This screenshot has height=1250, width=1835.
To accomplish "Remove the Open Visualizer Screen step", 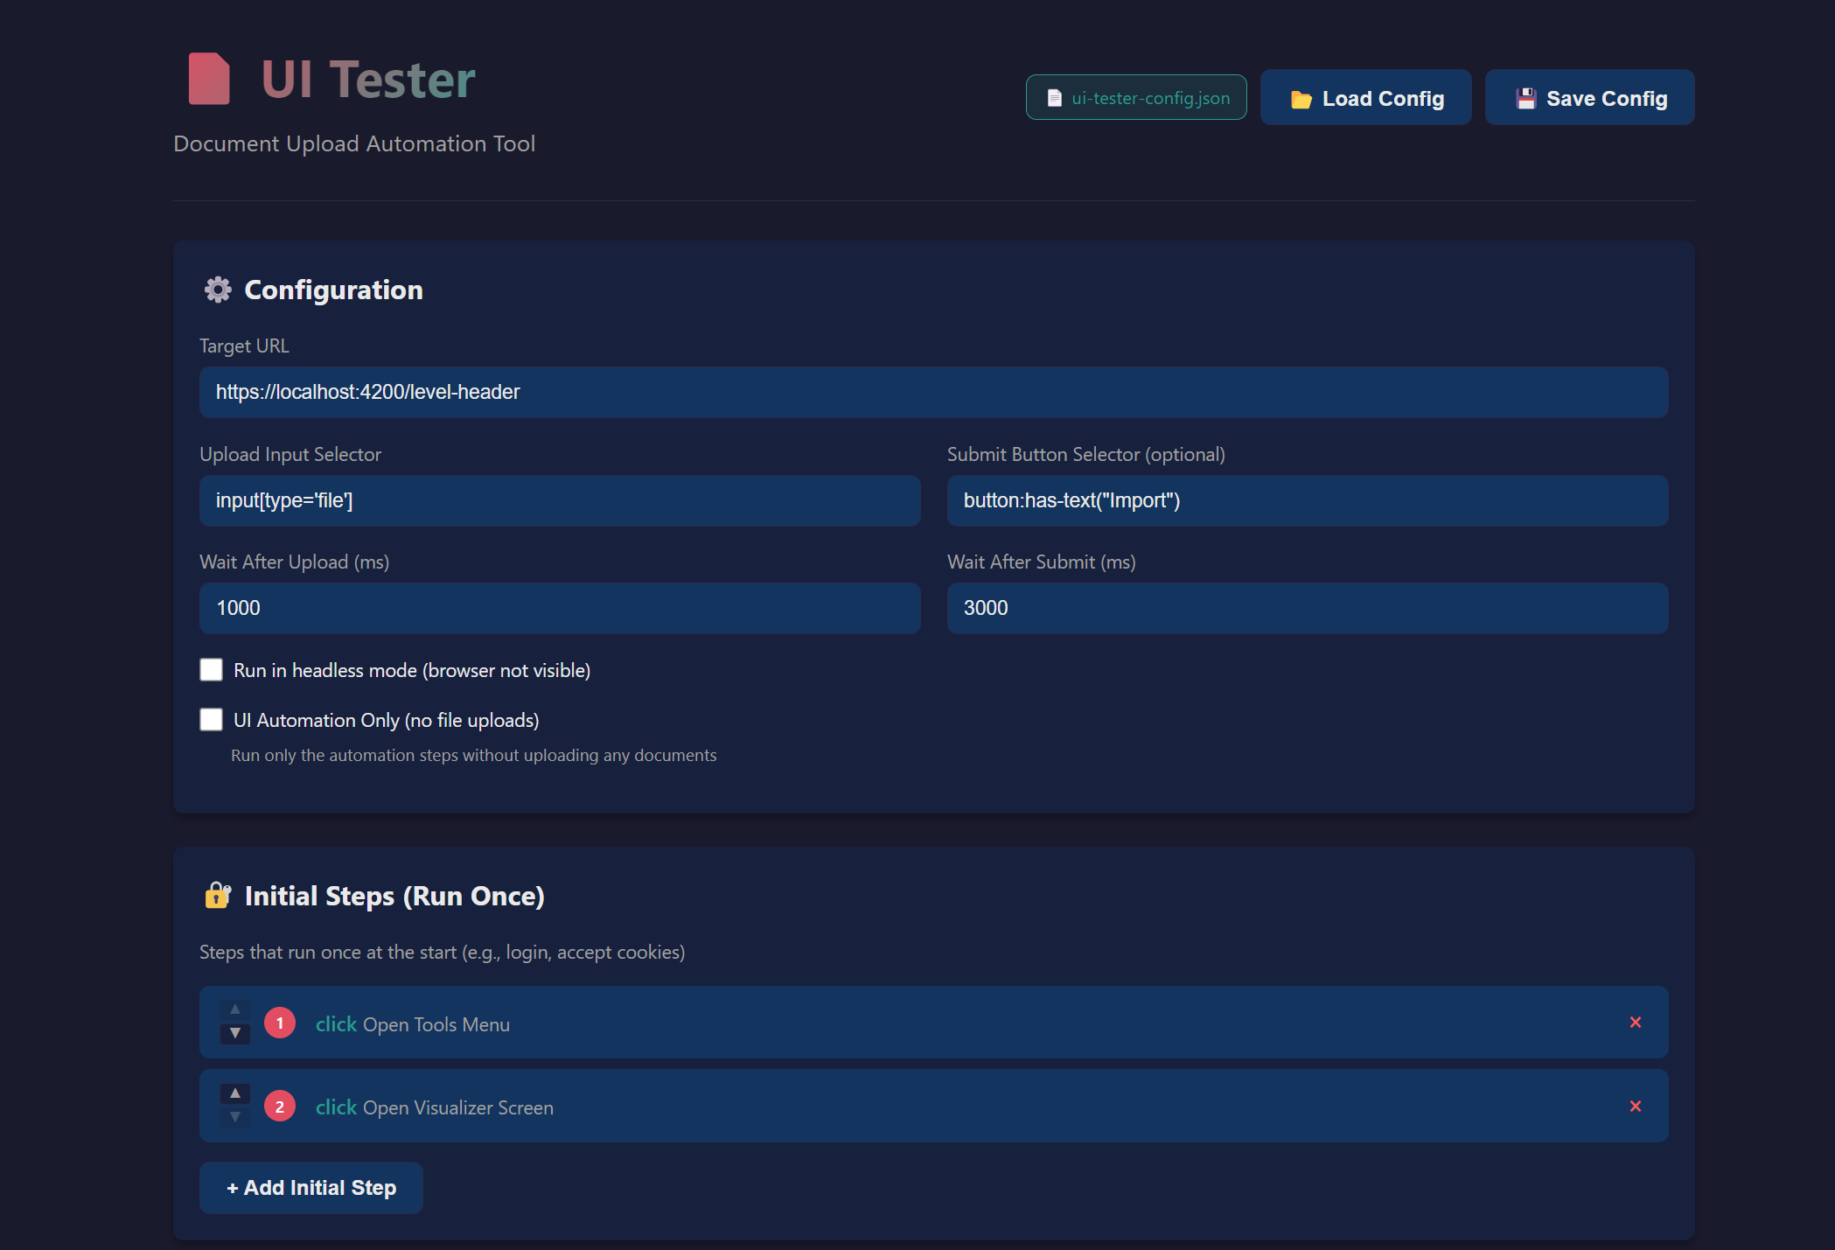I will tap(1636, 1106).
